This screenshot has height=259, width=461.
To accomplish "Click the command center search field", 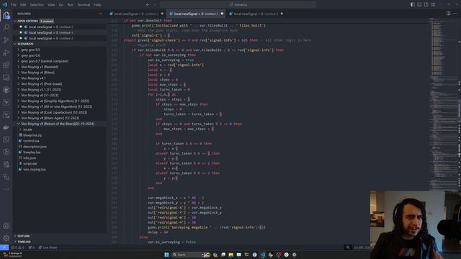I will point(238,4).
